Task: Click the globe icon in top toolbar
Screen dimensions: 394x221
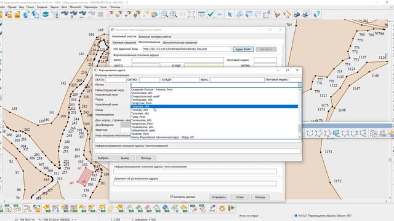Action: pyautogui.click(x=26, y=14)
